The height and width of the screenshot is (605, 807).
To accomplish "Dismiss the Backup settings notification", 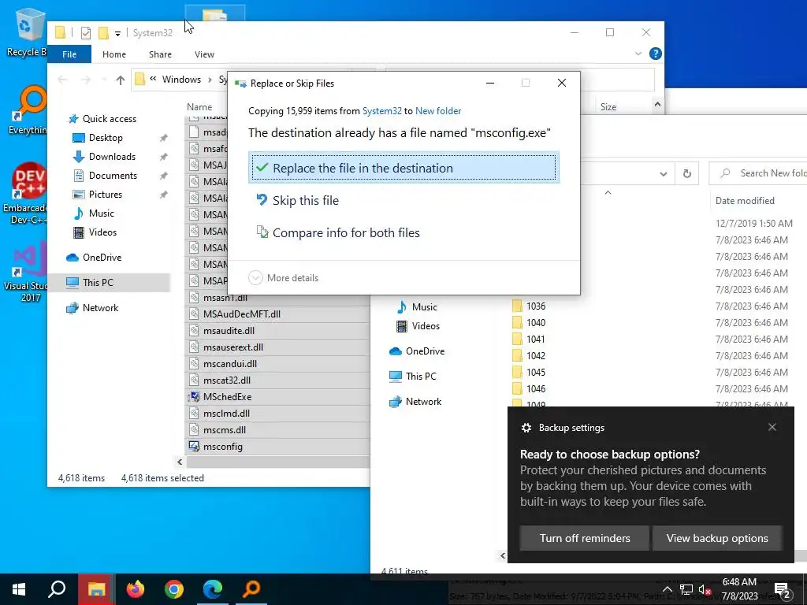I will click(772, 427).
